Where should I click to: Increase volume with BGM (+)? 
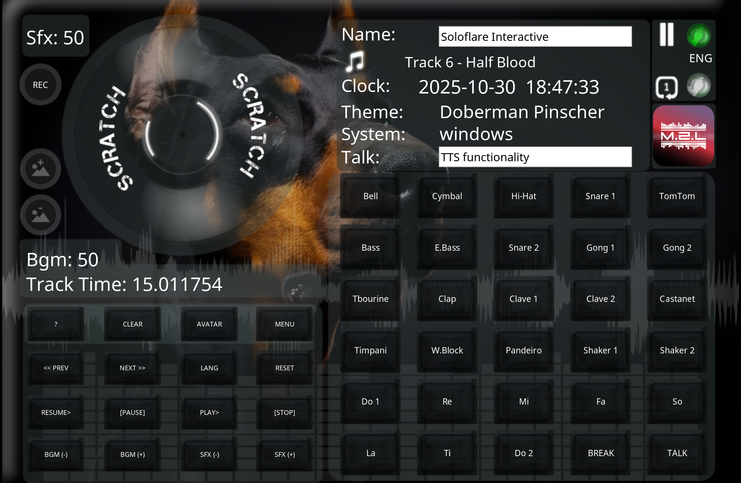tap(133, 454)
